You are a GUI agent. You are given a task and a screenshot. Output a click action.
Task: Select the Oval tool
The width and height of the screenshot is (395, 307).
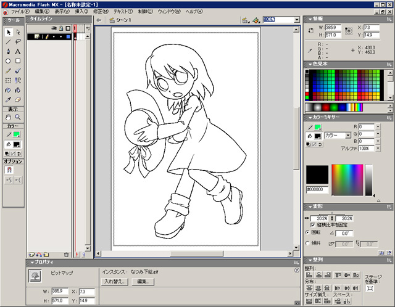8,61
